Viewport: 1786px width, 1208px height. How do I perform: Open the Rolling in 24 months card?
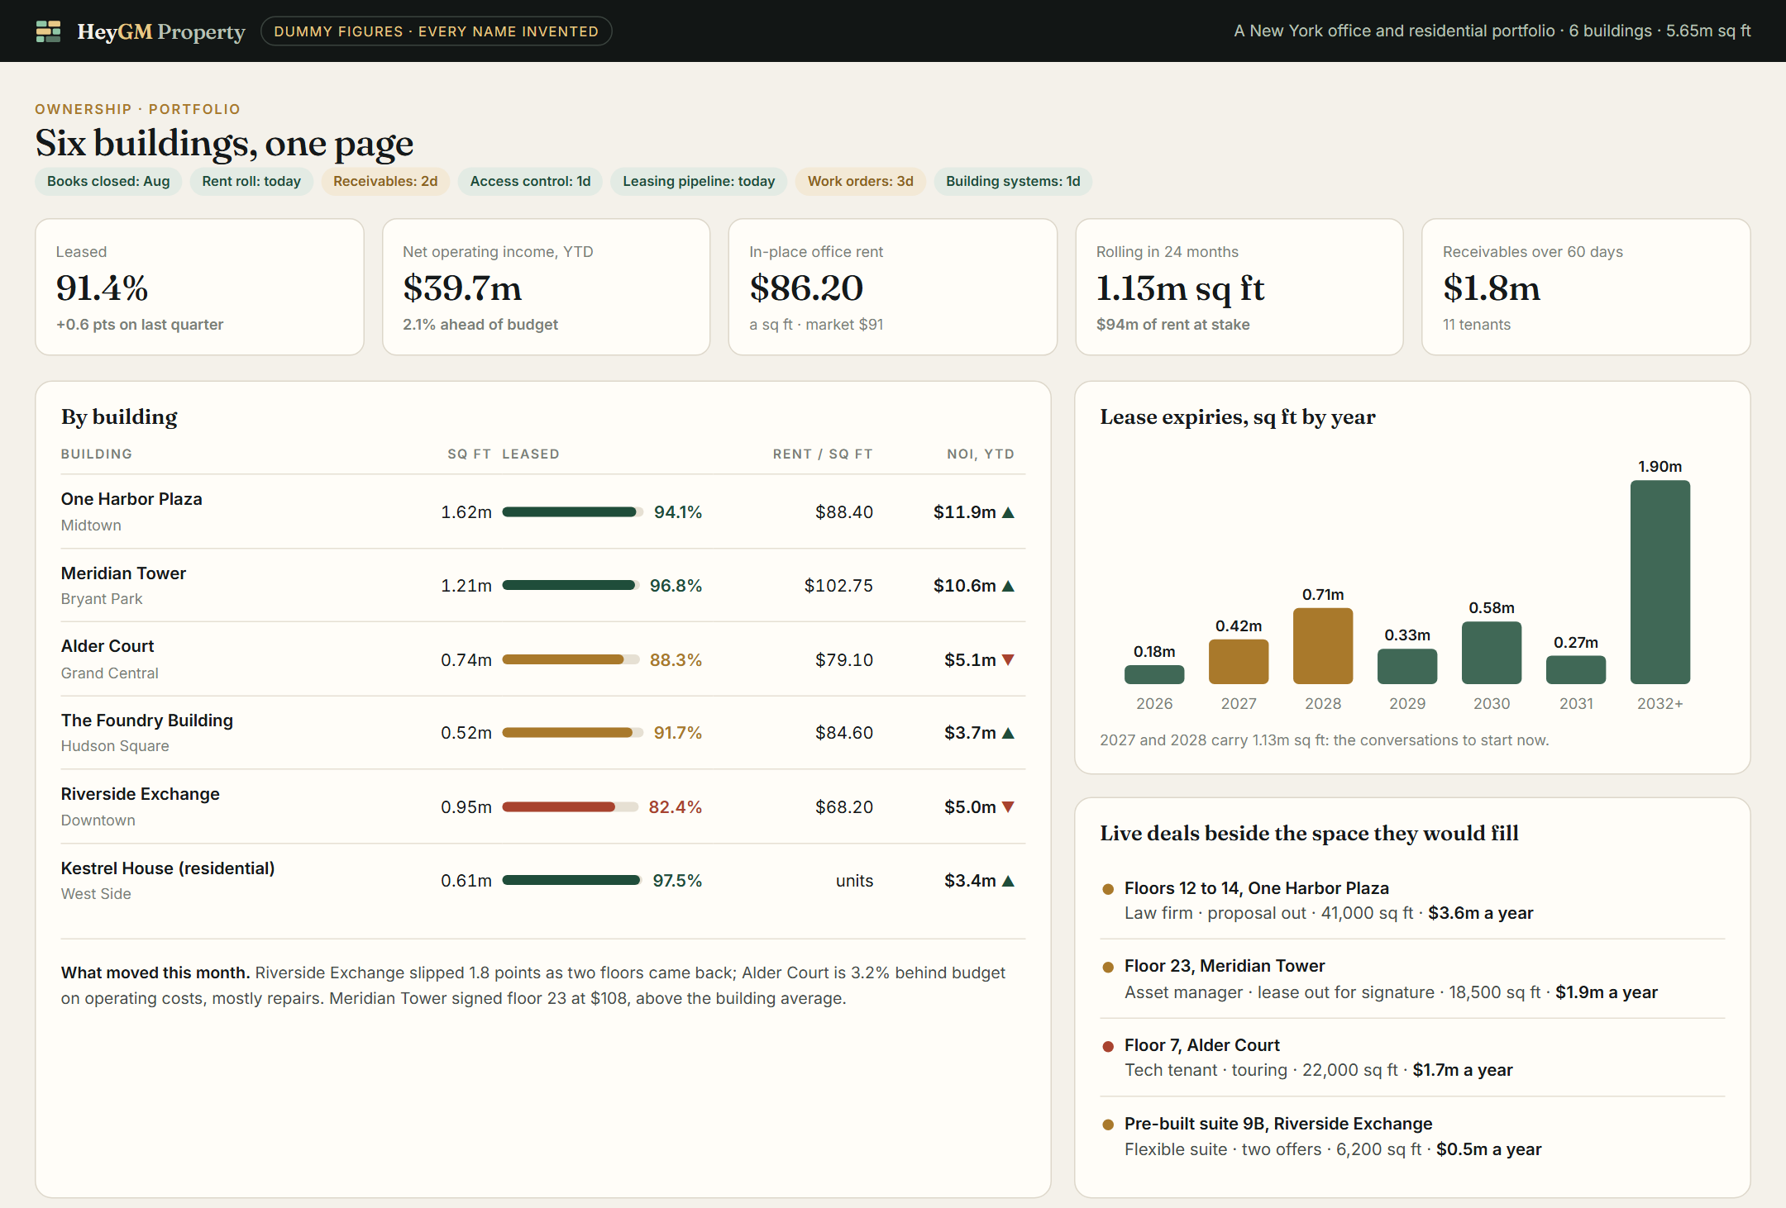(1239, 287)
